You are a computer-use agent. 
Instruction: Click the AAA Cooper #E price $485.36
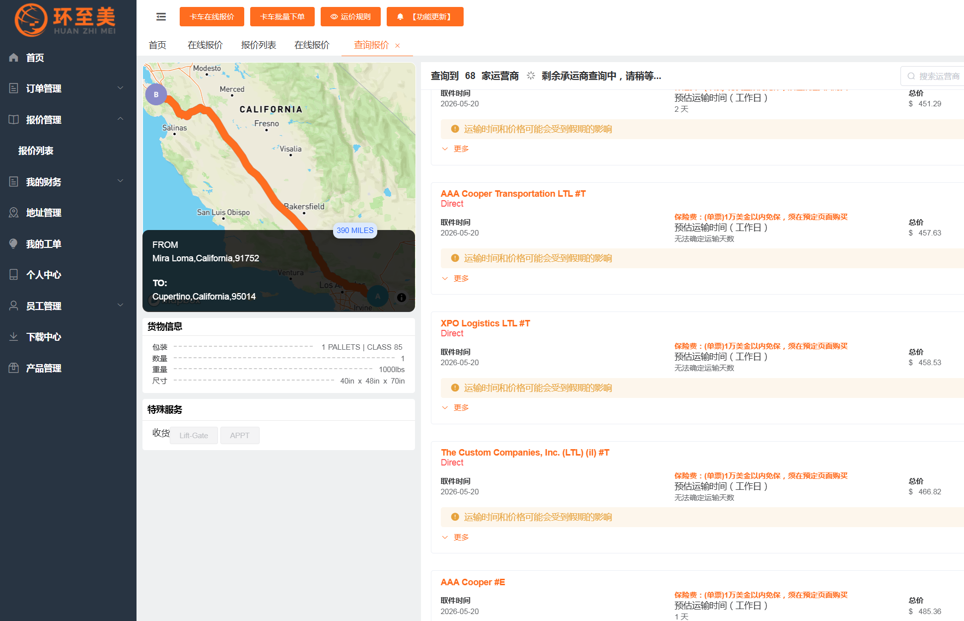(x=925, y=612)
